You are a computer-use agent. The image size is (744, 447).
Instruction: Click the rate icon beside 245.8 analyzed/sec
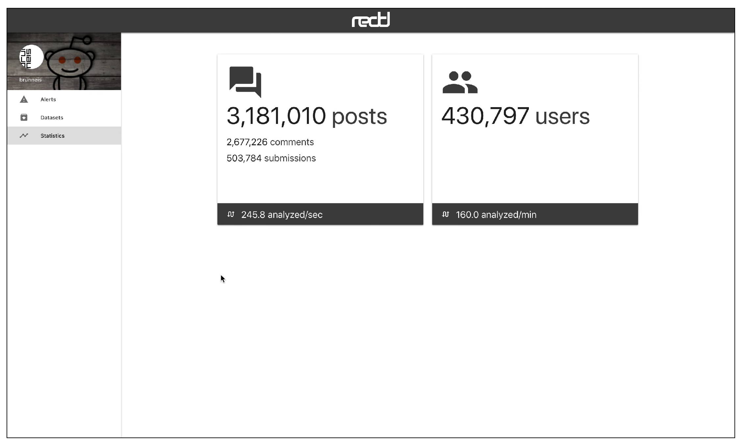click(x=231, y=214)
